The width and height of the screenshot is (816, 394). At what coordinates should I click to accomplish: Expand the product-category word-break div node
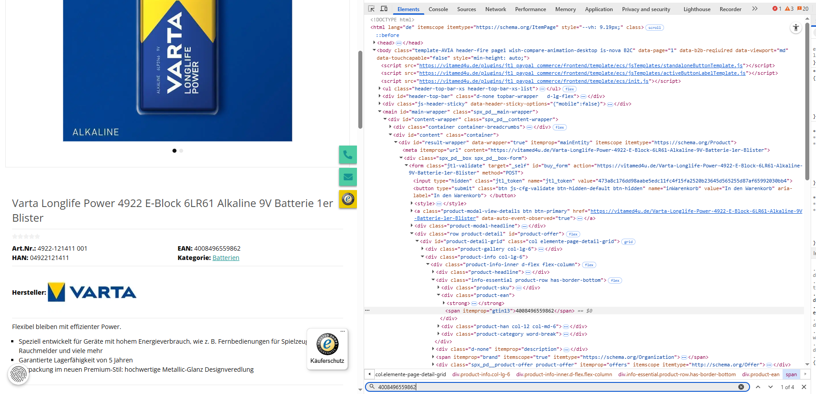439,334
